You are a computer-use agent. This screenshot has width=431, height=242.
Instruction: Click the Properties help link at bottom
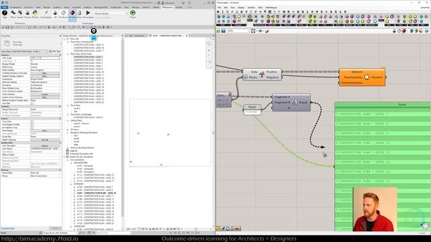[7, 229]
